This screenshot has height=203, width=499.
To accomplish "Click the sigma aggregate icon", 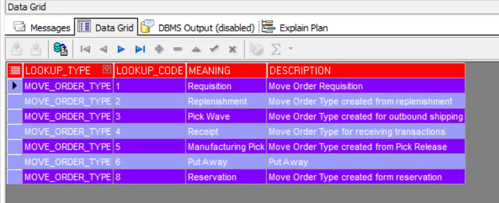I will click(x=276, y=49).
